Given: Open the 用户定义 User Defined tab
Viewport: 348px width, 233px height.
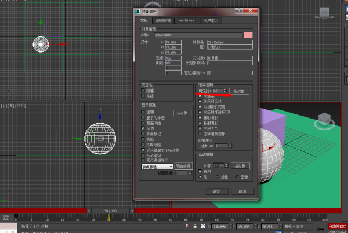Looking at the screenshot, I should (211, 21).
